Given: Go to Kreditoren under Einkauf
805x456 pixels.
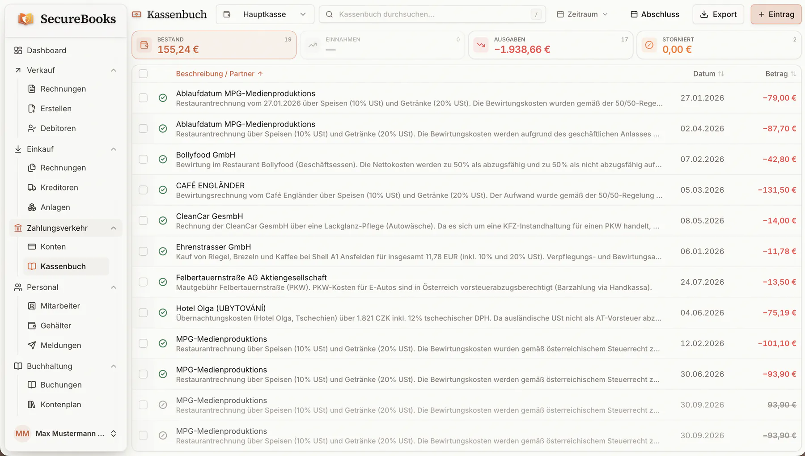Looking at the screenshot, I should click(66, 187).
